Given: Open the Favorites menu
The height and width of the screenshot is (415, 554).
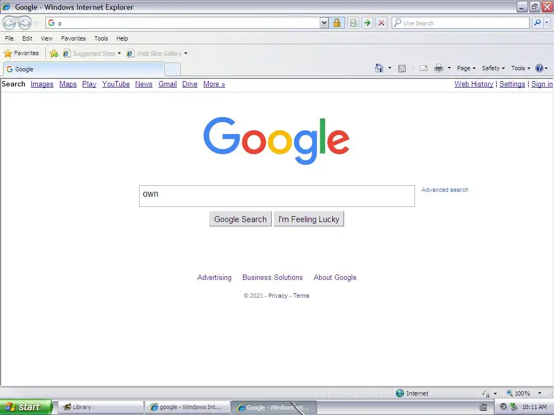Looking at the screenshot, I should click(74, 38).
